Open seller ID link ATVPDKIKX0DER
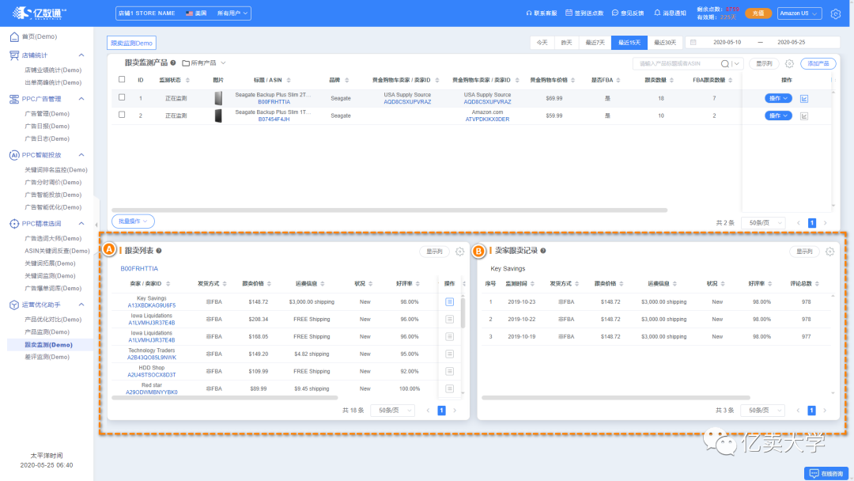854x481 pixels. pyautogui.click(x=487, y=119)
